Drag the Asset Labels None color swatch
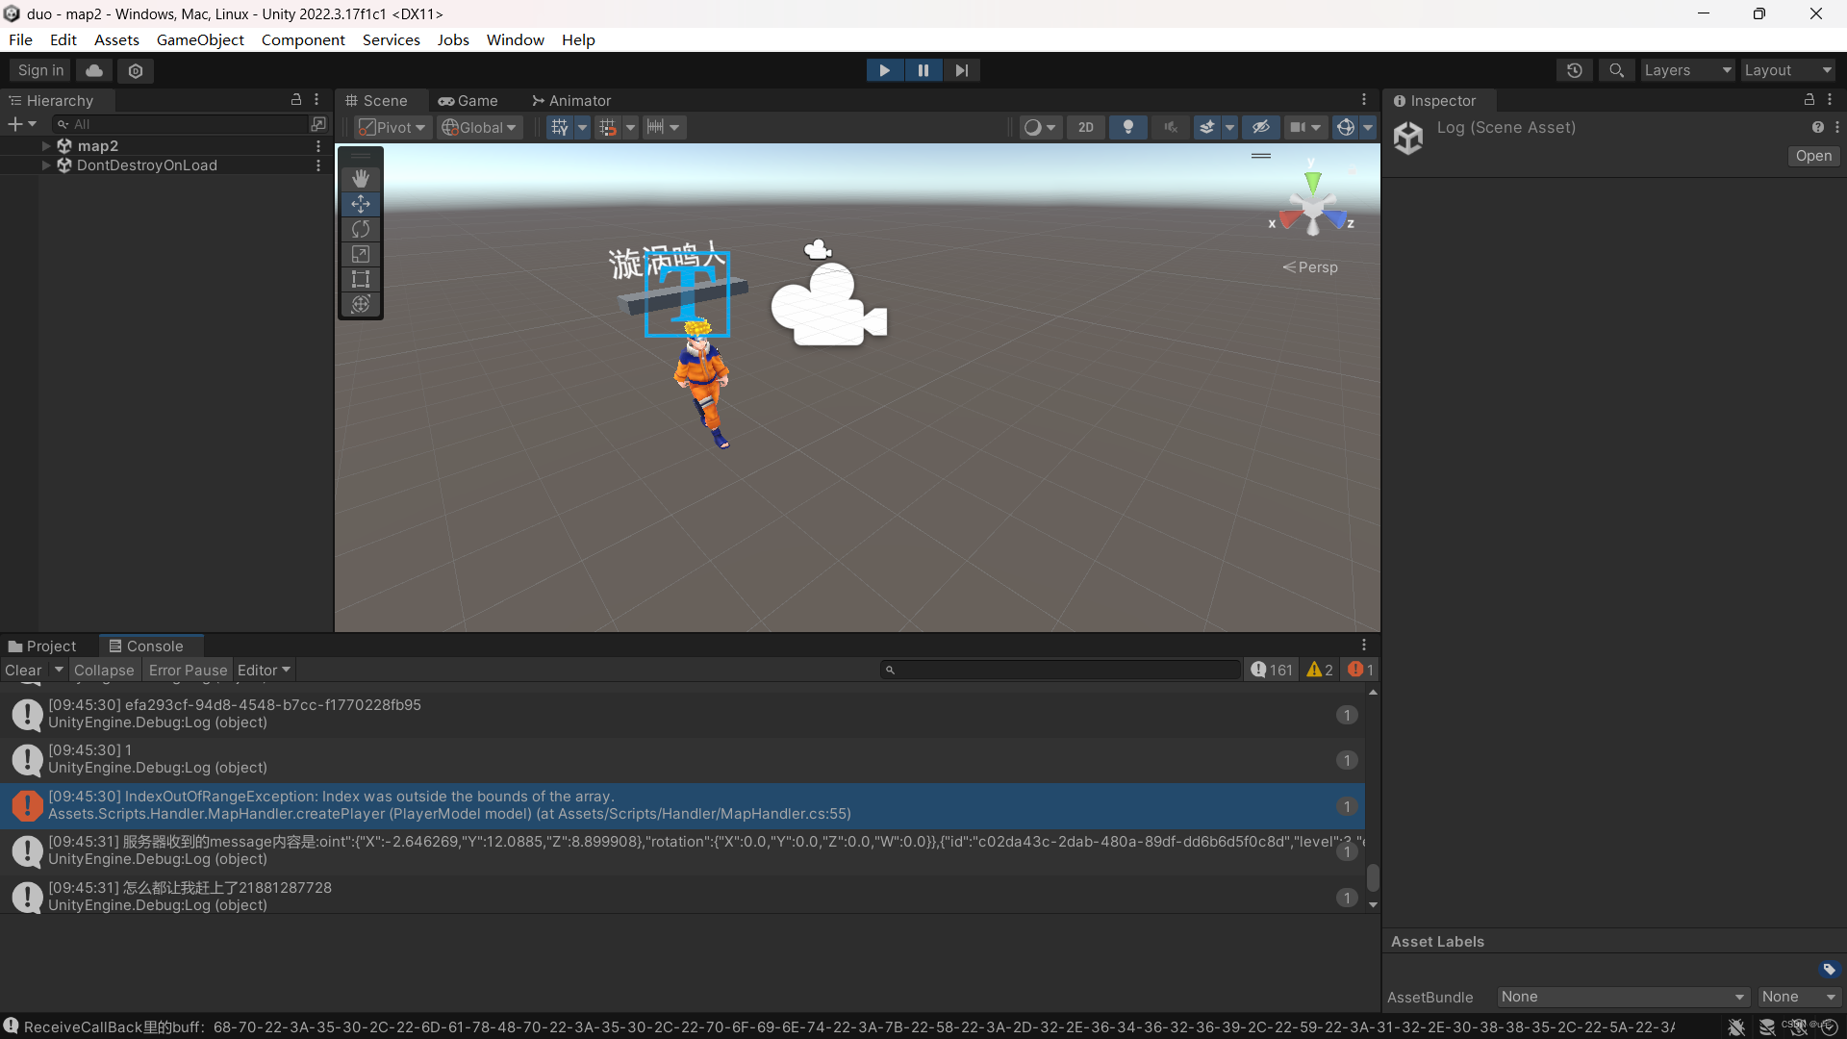This screenshot has width=1847, height=1039. click(1832, 968)
